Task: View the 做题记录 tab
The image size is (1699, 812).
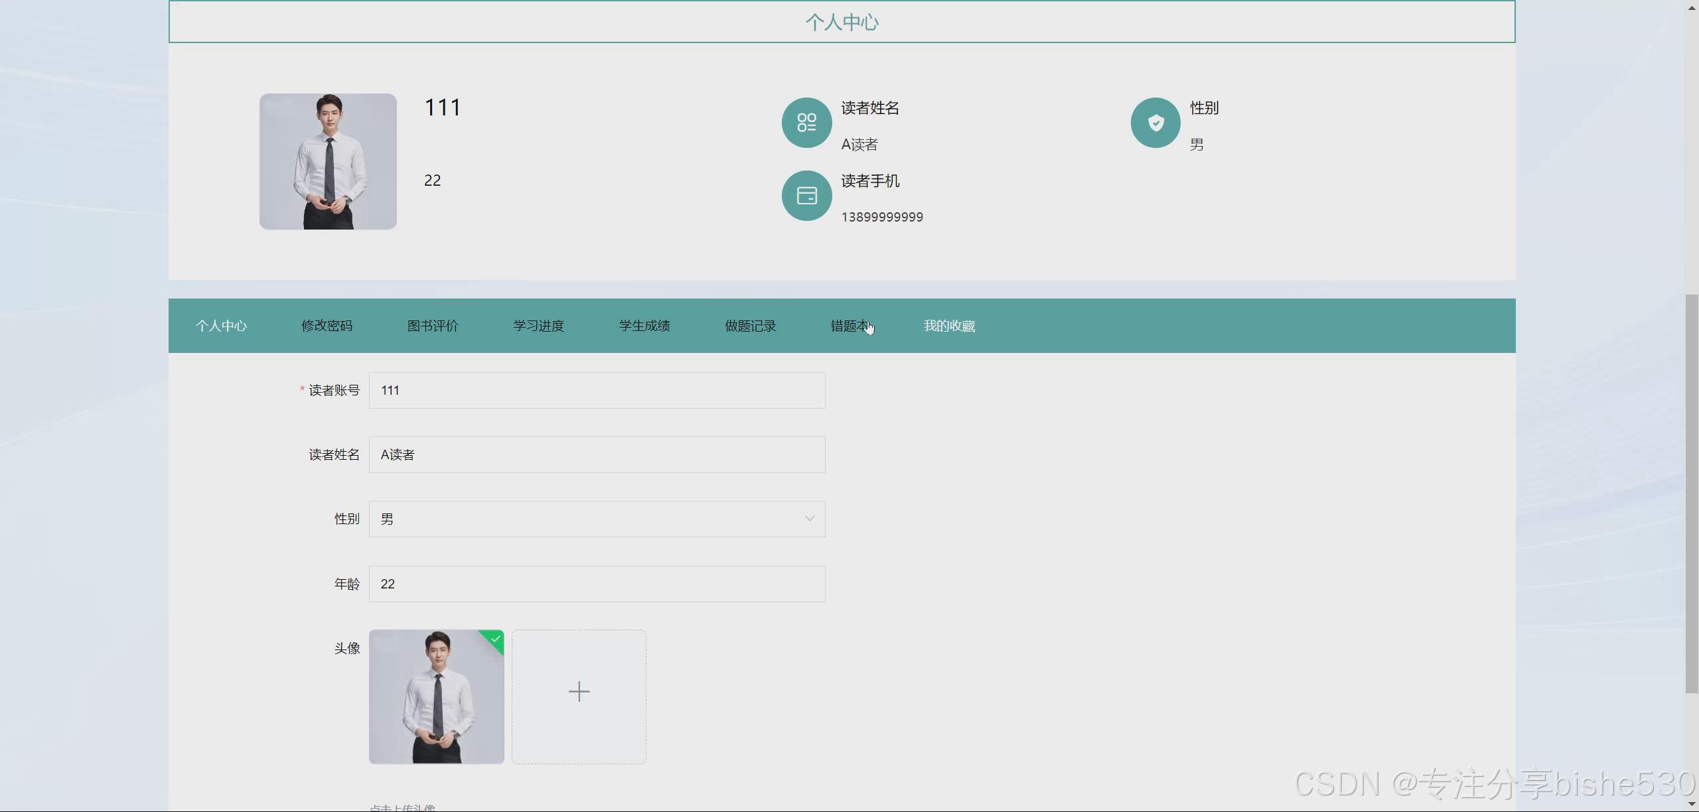Action: (x=751, y=326)
